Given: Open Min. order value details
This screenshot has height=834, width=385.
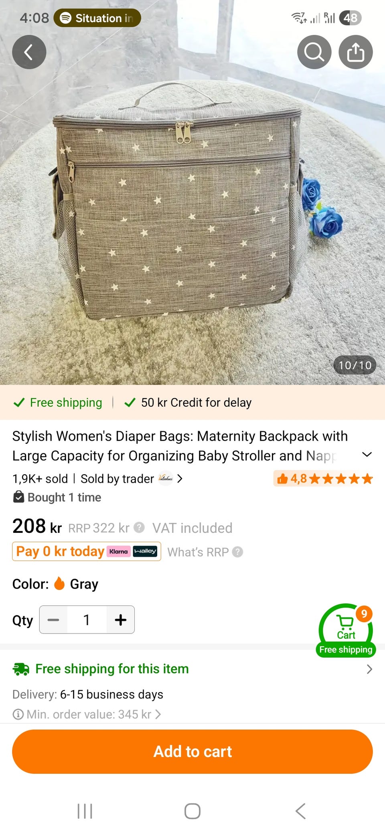Looking at the screenshot, I should (87, 714).
